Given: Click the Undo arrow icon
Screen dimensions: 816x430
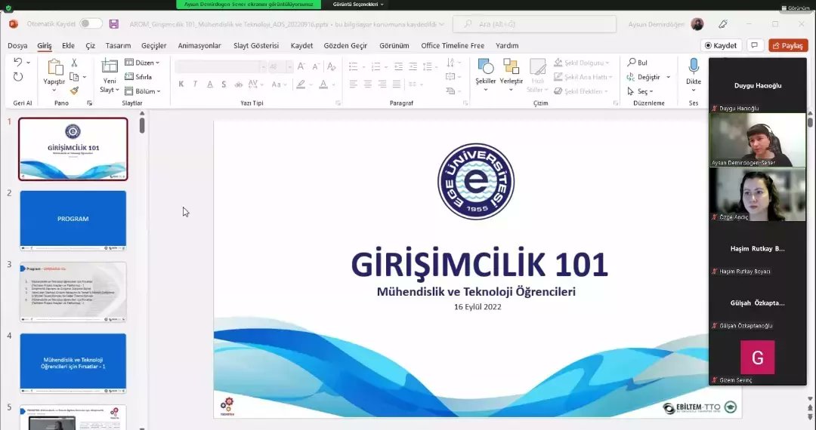Looking at the screenshot, I should 17,63.
